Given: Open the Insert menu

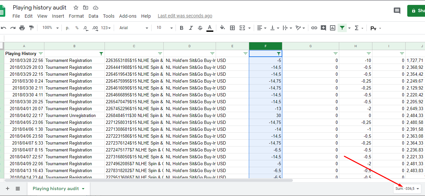Looking at the screenshot, I should [58, 16].
